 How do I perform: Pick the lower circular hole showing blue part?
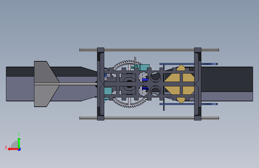143,91
